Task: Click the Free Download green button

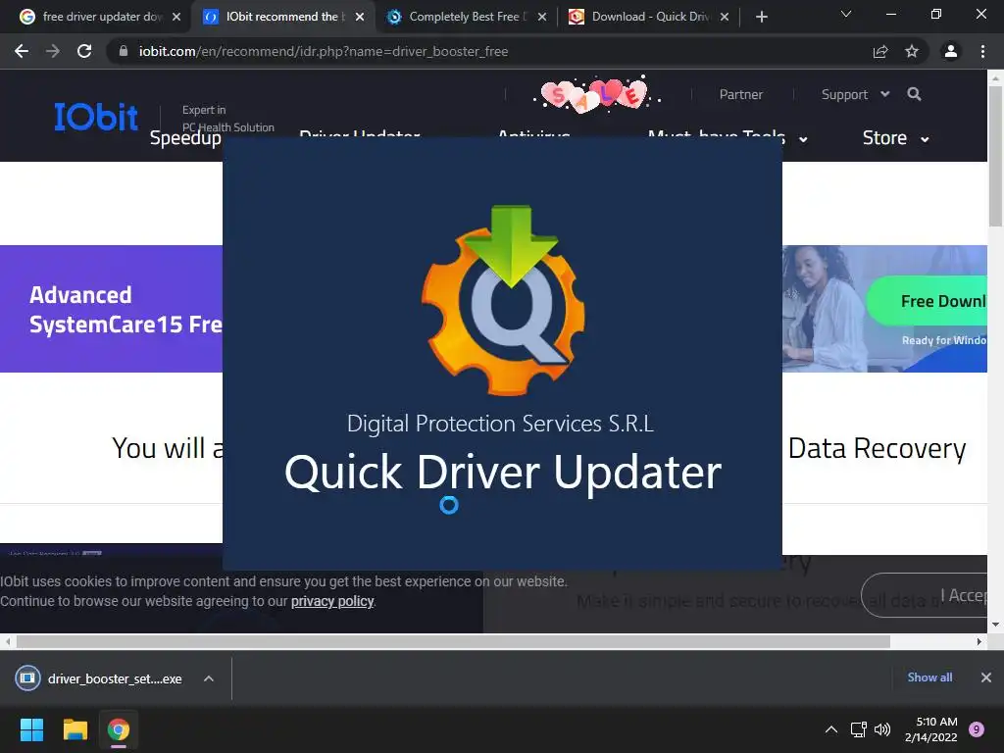Action: 928,301
